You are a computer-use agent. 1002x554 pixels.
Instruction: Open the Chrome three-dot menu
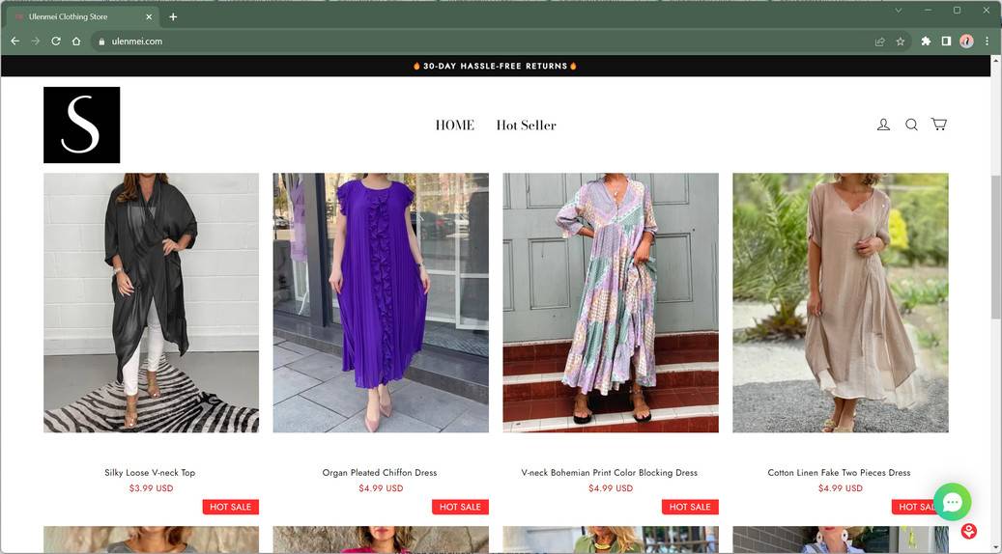[988, 41]
